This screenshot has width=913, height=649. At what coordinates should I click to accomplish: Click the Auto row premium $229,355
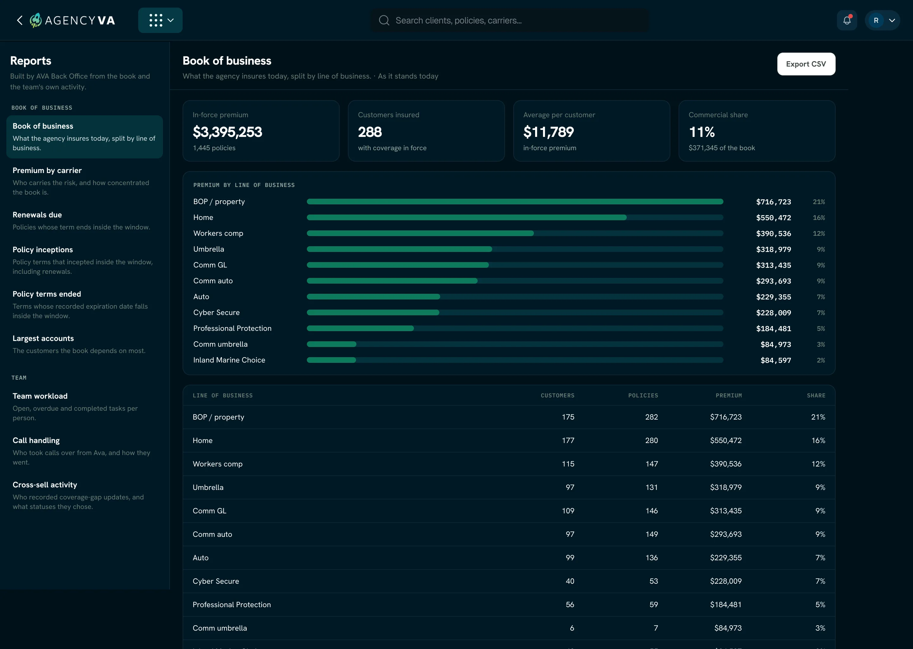[x=726, y=558]
